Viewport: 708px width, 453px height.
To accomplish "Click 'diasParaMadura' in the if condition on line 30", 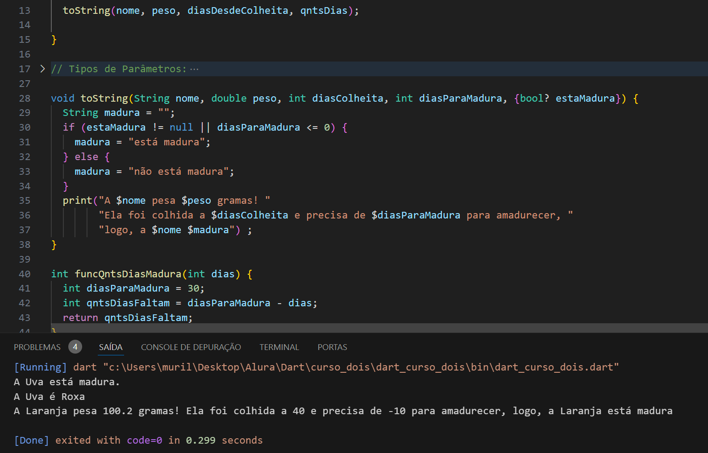I will [258, 127].
